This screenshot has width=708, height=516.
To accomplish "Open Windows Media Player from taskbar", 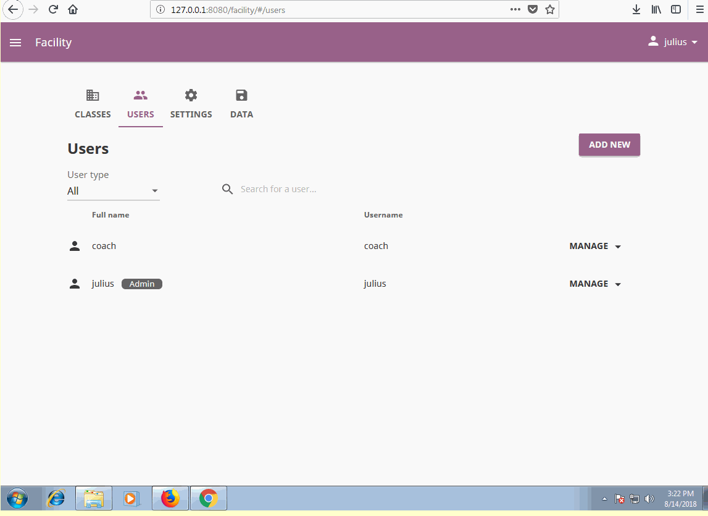I will [131, 498].
